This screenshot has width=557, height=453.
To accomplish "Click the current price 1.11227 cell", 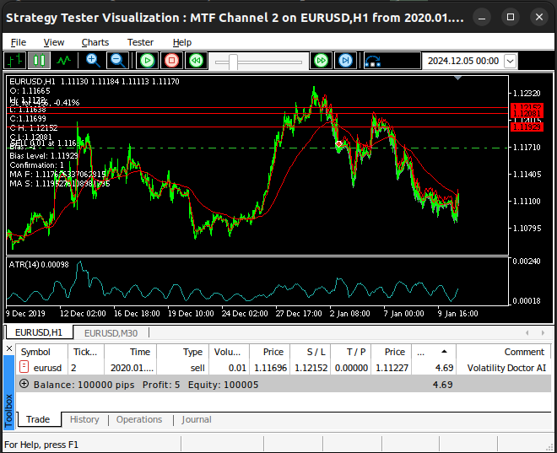I will [x=392, y=368].
